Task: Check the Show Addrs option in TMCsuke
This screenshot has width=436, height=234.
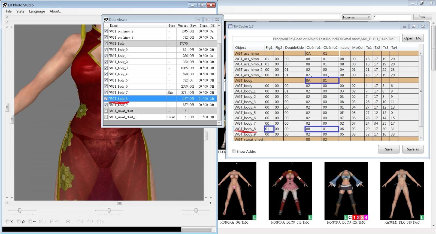Action: [234, 151]
